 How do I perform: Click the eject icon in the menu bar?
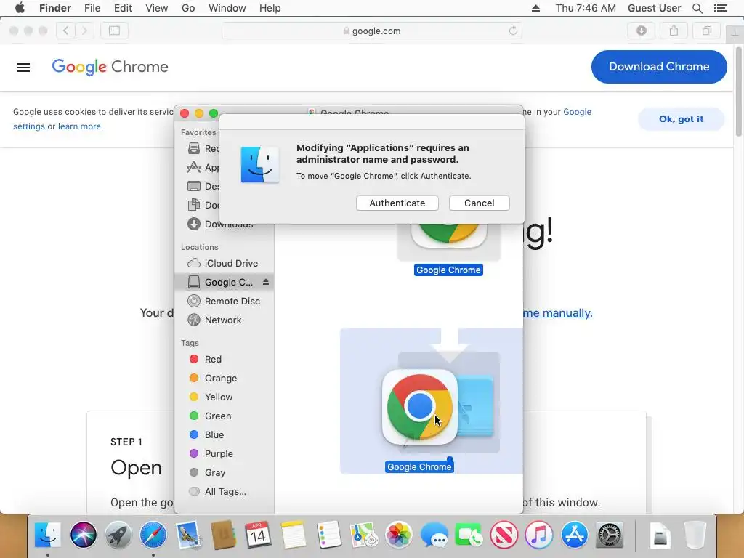pos(535,8)
